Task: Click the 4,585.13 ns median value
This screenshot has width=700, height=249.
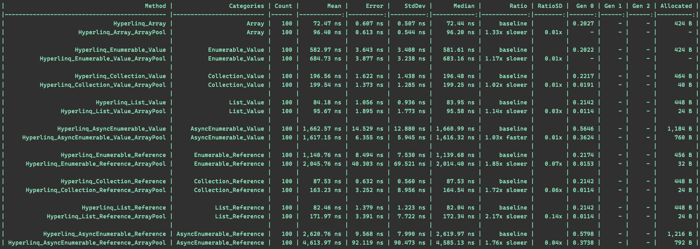Action: (x=455, y=243)
